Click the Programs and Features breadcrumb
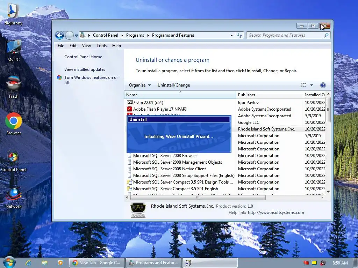 [x=173, y=35]
